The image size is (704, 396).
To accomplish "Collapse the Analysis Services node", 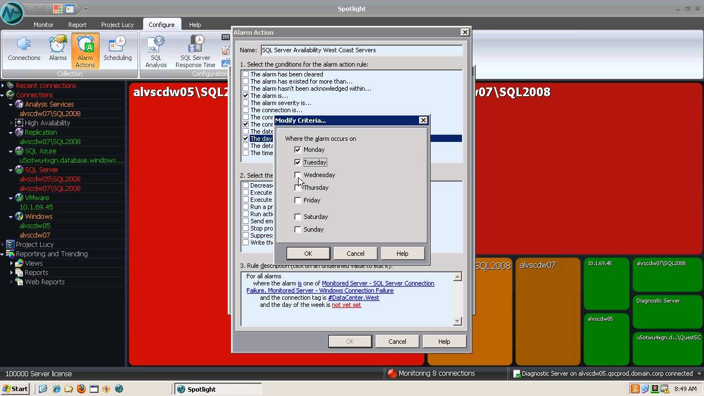I will [x=11, y=105].
